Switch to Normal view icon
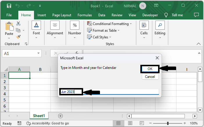Viewport: 204px width, 127px height. (x=118, y=123)
